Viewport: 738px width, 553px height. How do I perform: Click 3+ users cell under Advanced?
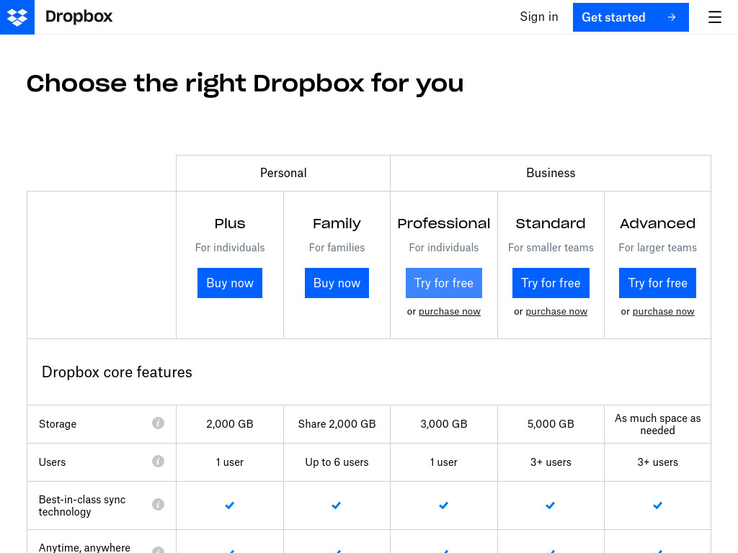[x=657, y=462]
